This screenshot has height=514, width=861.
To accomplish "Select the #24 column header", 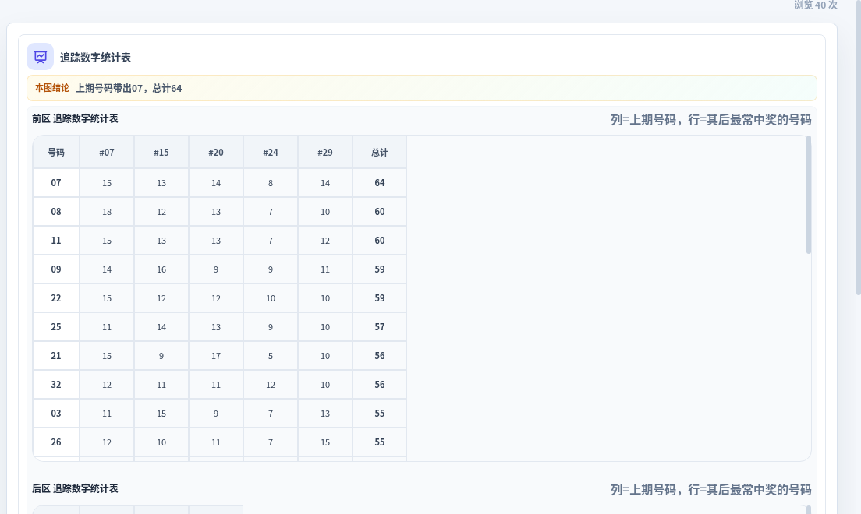I will pos(271,153).
